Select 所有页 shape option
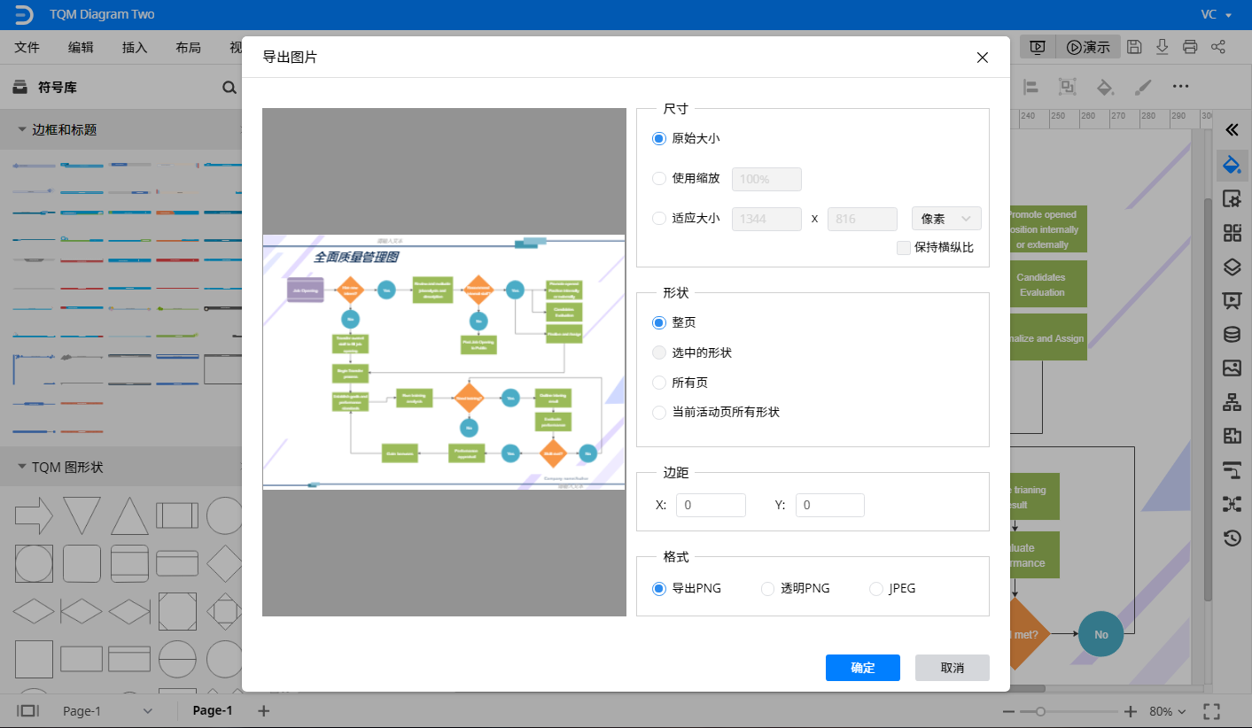Image resolution: width=1252 pixels, height=728 pixels. pos(659,383)
